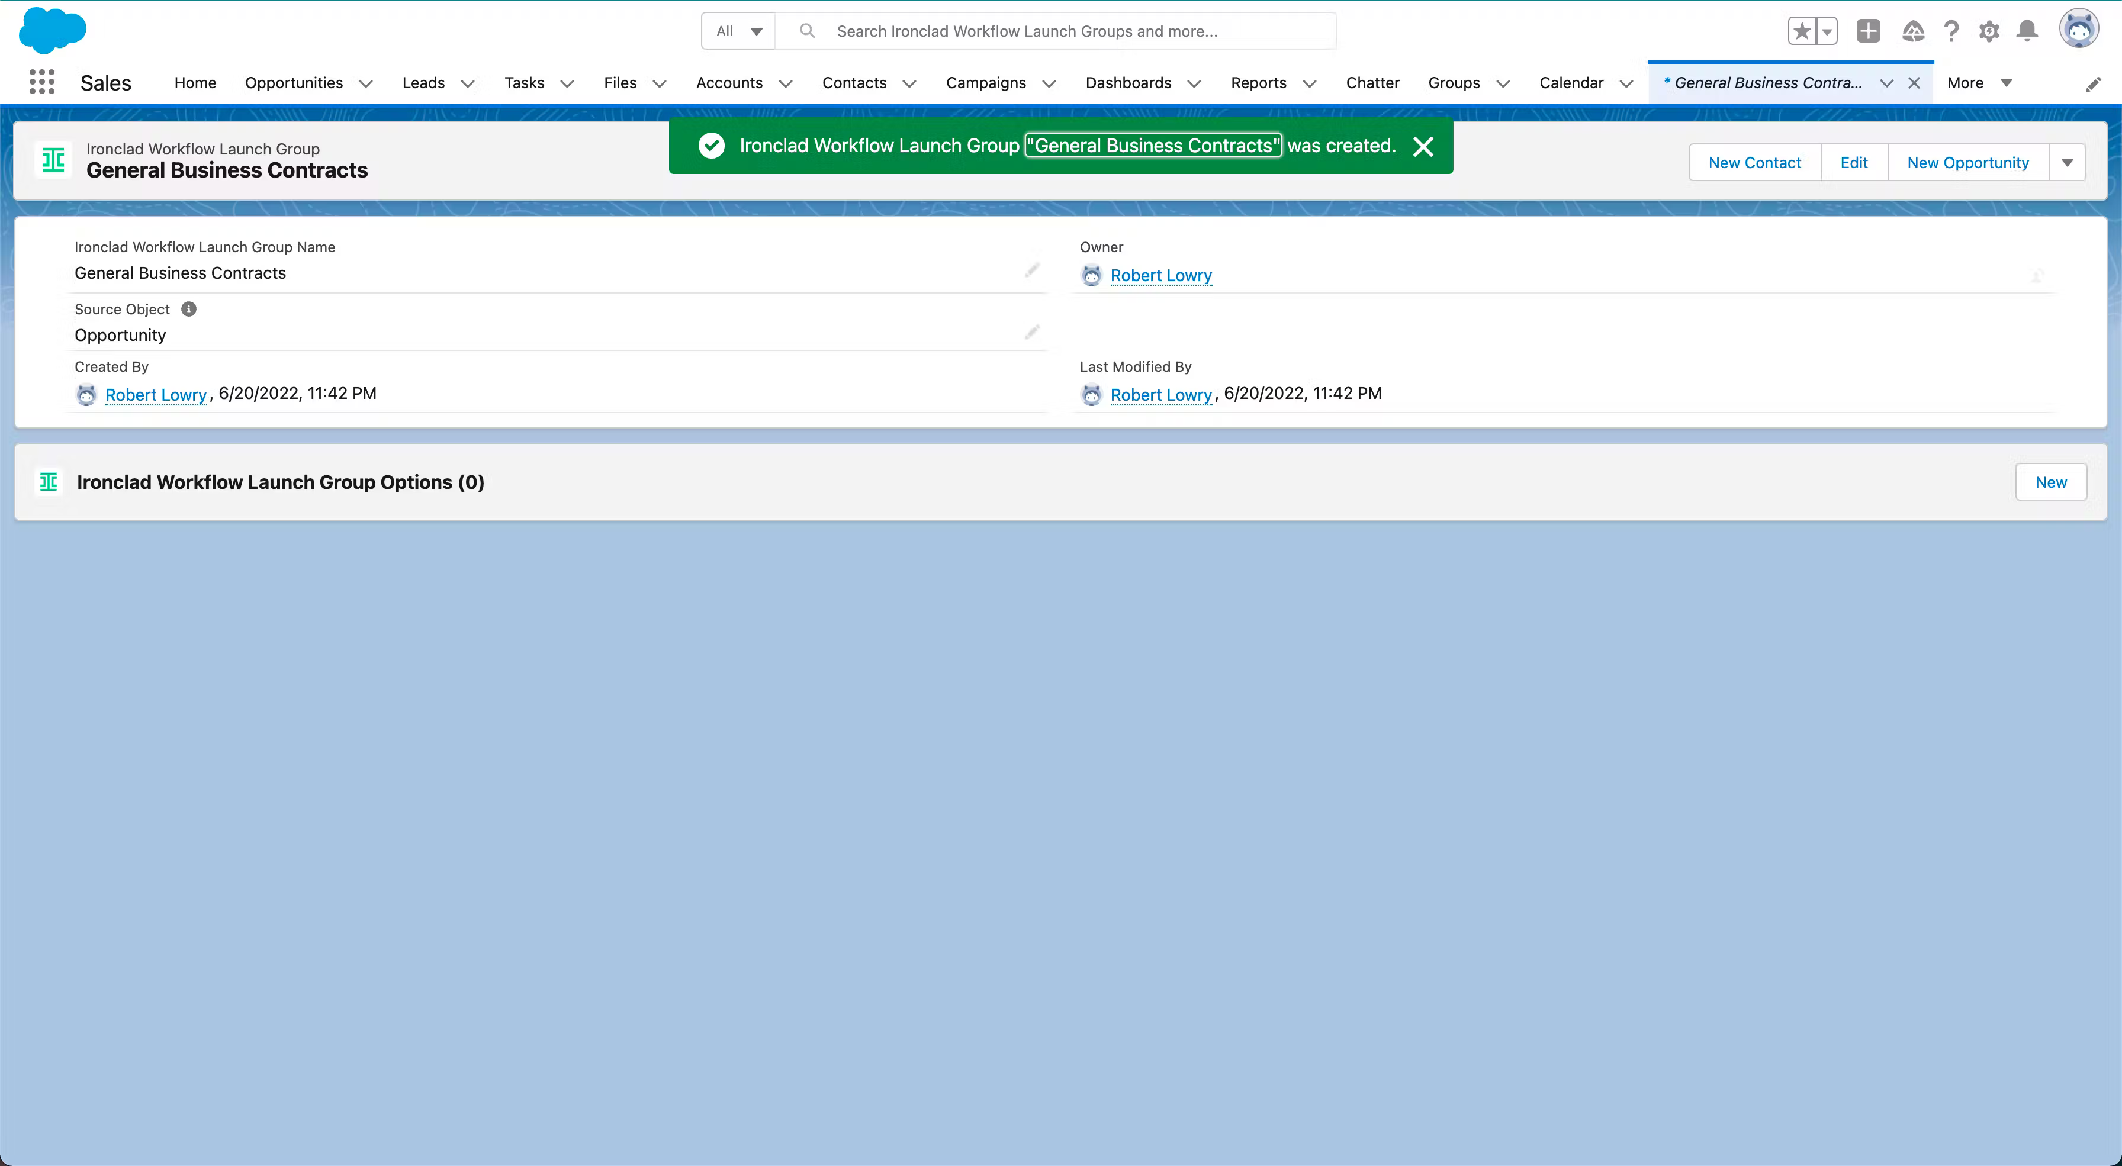
Task: Open the Leads tab
Action: [423, 82]
